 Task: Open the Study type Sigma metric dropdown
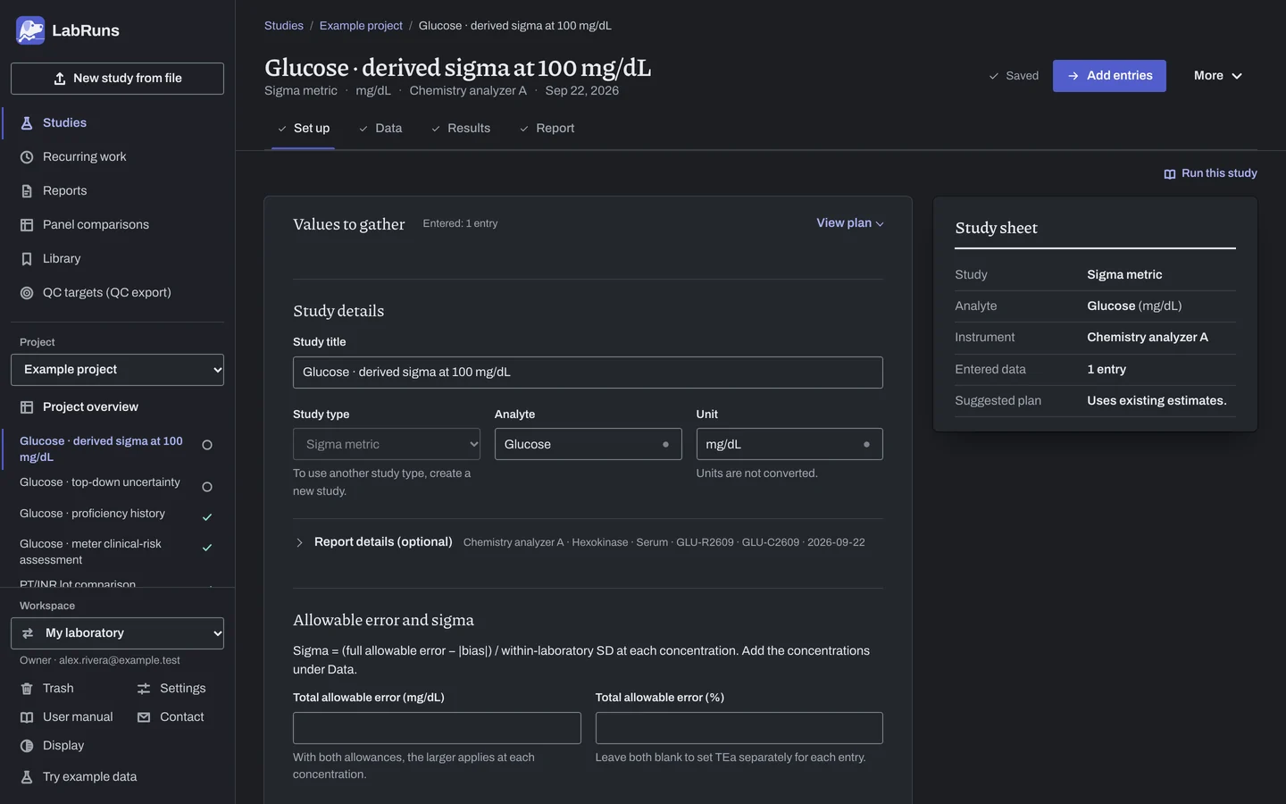coord(387,444)
